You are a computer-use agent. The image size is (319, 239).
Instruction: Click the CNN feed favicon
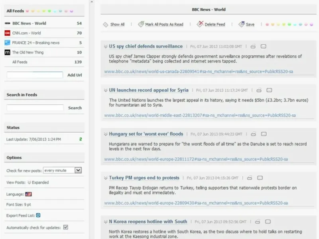(7, 33)
